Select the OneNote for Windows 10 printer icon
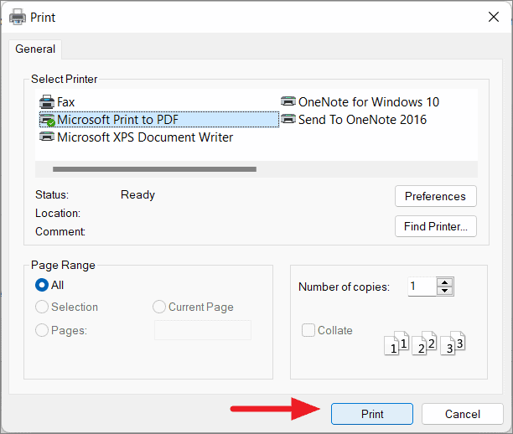The width and height of the screenshot is (513, 434). click(288, 101)
